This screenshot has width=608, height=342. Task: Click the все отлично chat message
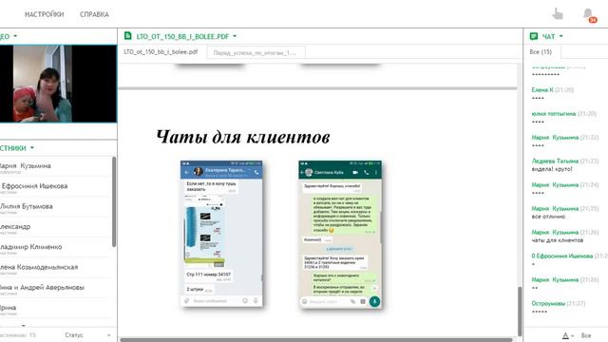tap(548, 217)
